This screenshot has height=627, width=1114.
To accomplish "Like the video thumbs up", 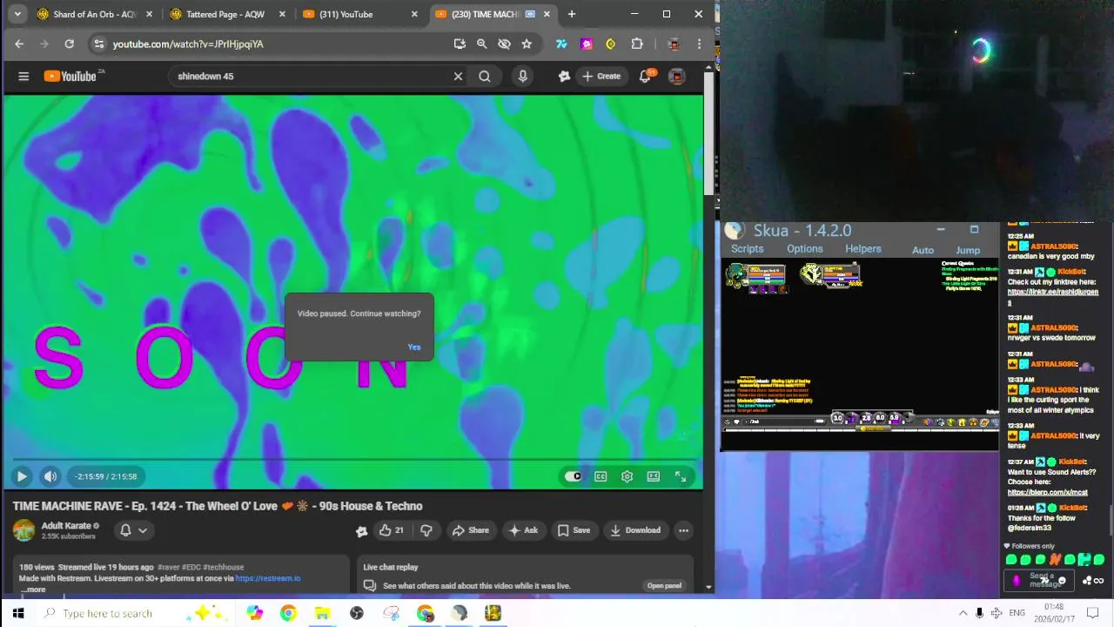I will [x=391, y=530].
